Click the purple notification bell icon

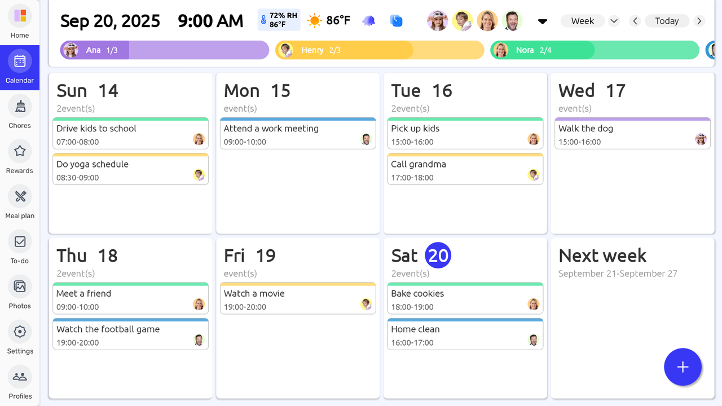tap(369, 21)
